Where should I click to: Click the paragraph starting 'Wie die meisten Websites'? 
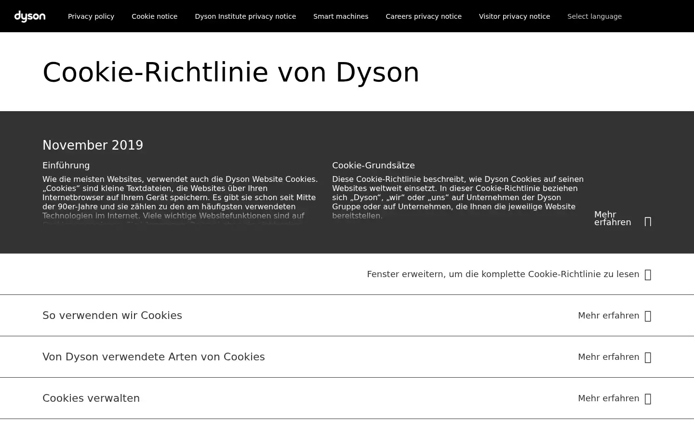pyautogui.click(x=180, y=200)
